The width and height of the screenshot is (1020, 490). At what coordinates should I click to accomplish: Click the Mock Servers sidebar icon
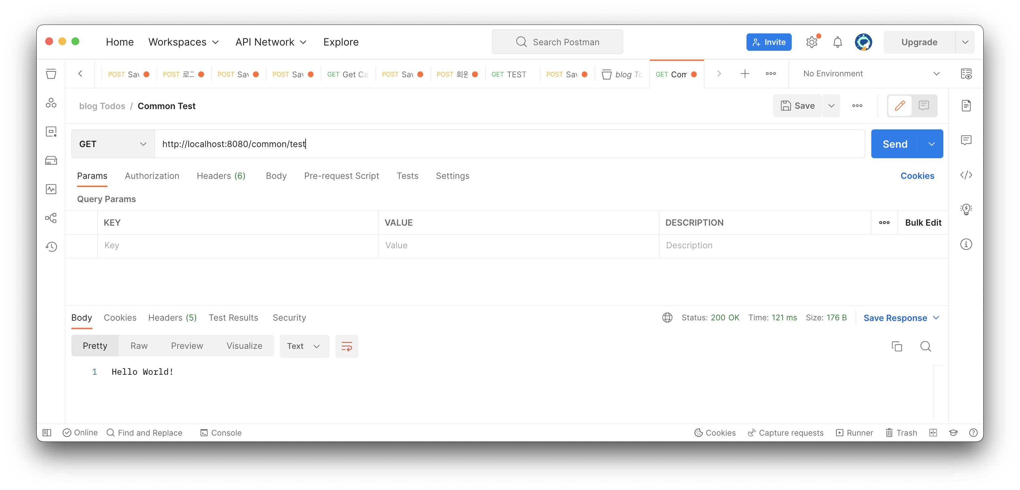51,161
